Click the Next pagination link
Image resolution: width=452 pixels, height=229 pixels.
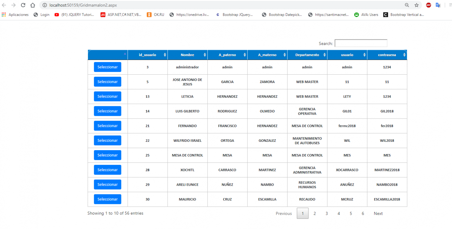tap(378, 213)
